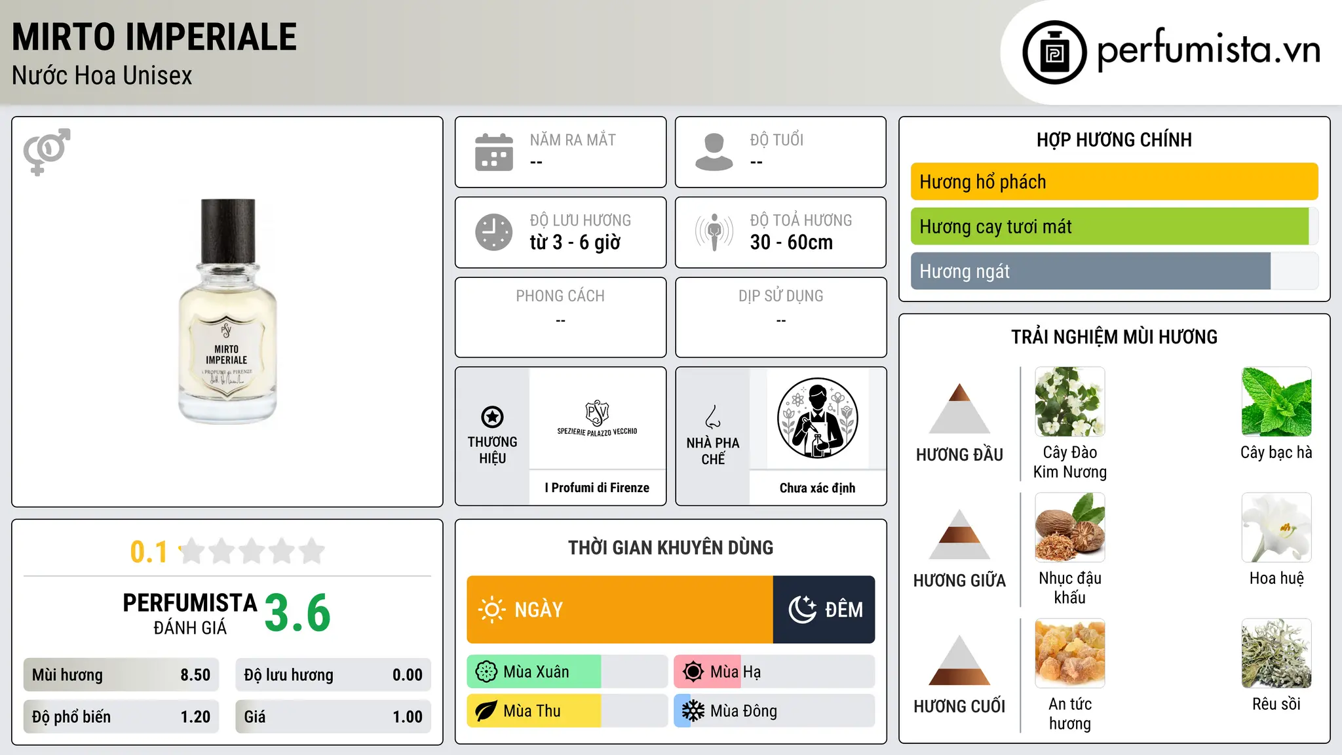This screenshot has width=1342, height=755.
Task: Click the perfumista.vn bottle logo icon
Action: [x=1054, y=52]
